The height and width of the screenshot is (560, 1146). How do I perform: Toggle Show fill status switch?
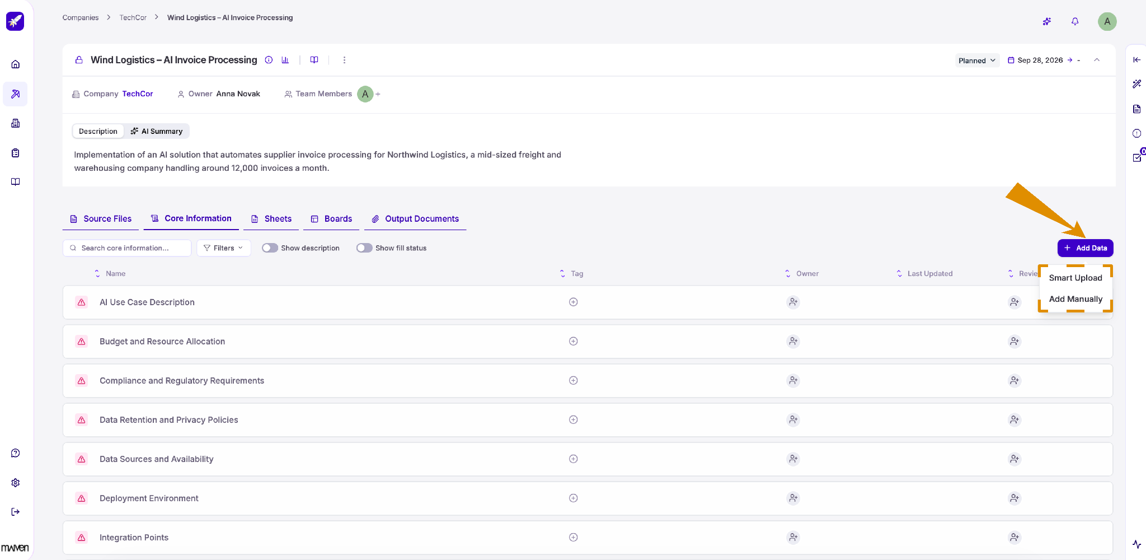point(364,248)
